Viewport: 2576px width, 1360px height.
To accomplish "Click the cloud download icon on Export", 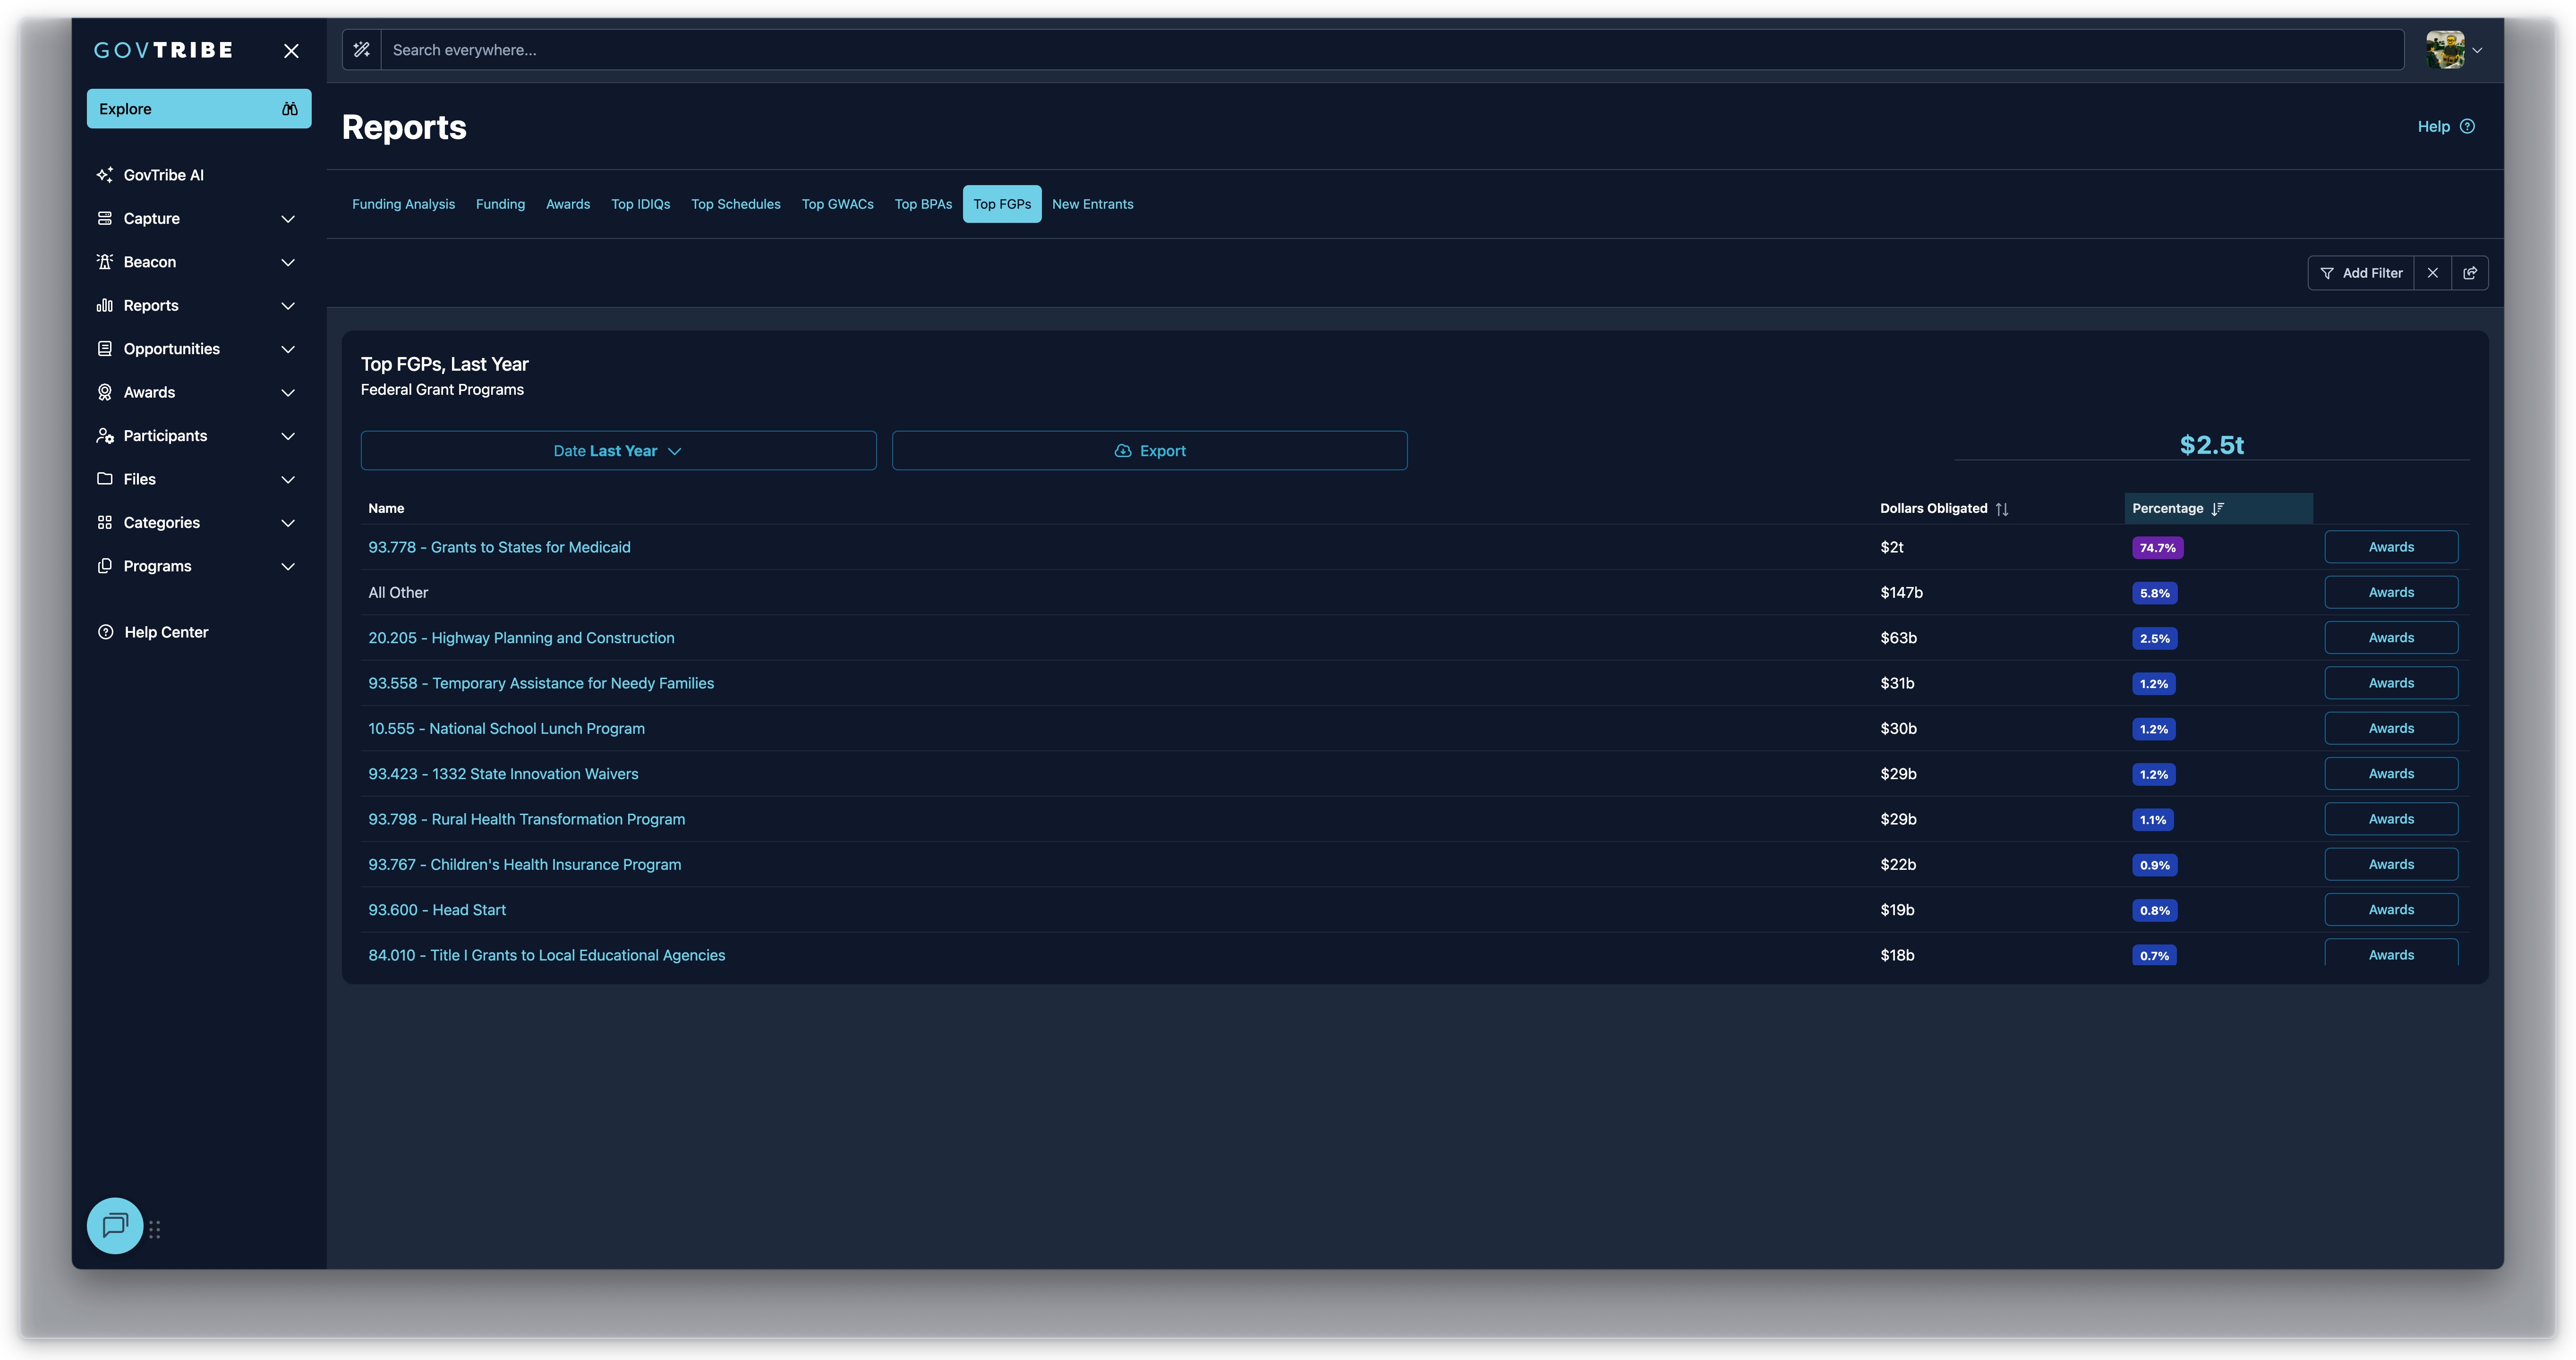I will coord(1123,451).
